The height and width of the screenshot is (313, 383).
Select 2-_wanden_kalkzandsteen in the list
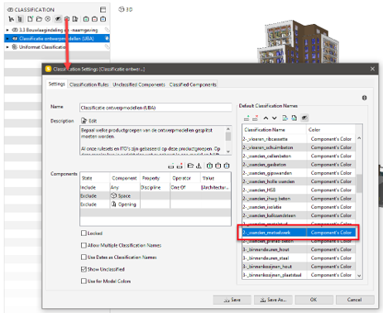[x=274, y=215]
